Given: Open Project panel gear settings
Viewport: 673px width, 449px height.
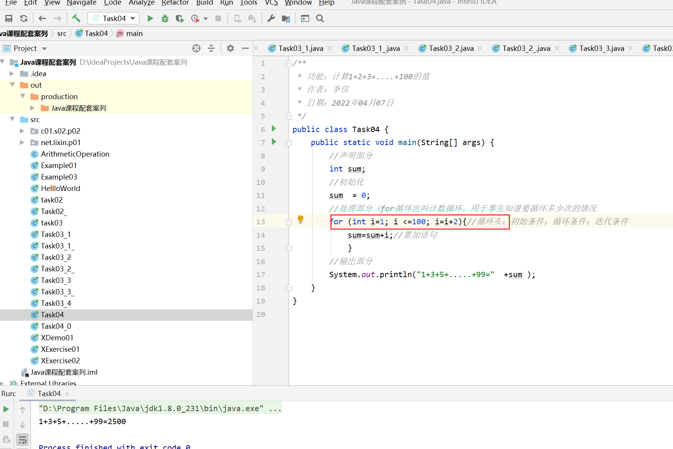Looking at the screenshot, I should 230,48.
